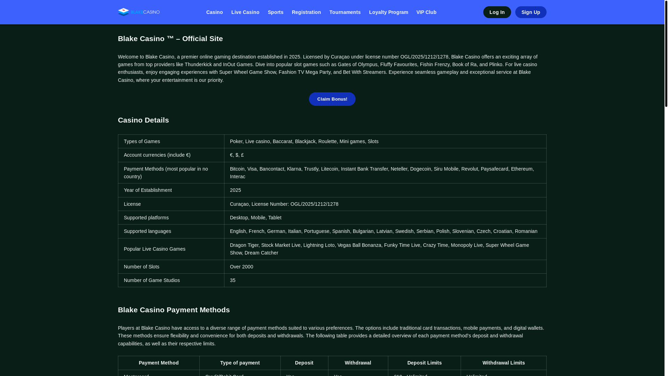Viewport: 668px width, 376px height.
Task: Click the 'Number of Slots' cell
Action: (x=171, y=267)
